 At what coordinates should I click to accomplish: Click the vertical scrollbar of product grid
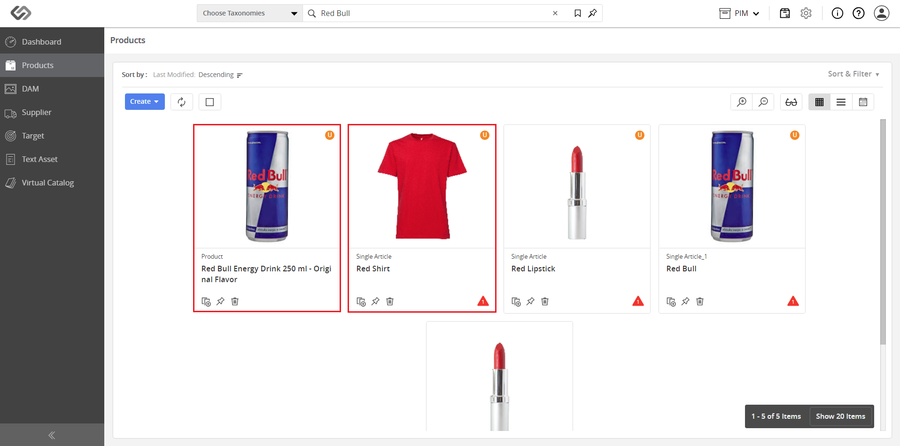click(x=883, y=232)
